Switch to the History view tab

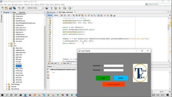click(56, 15)
